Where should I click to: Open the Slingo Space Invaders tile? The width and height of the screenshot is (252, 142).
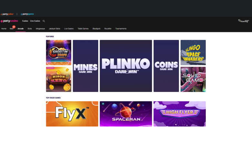(x=193, y=52)
